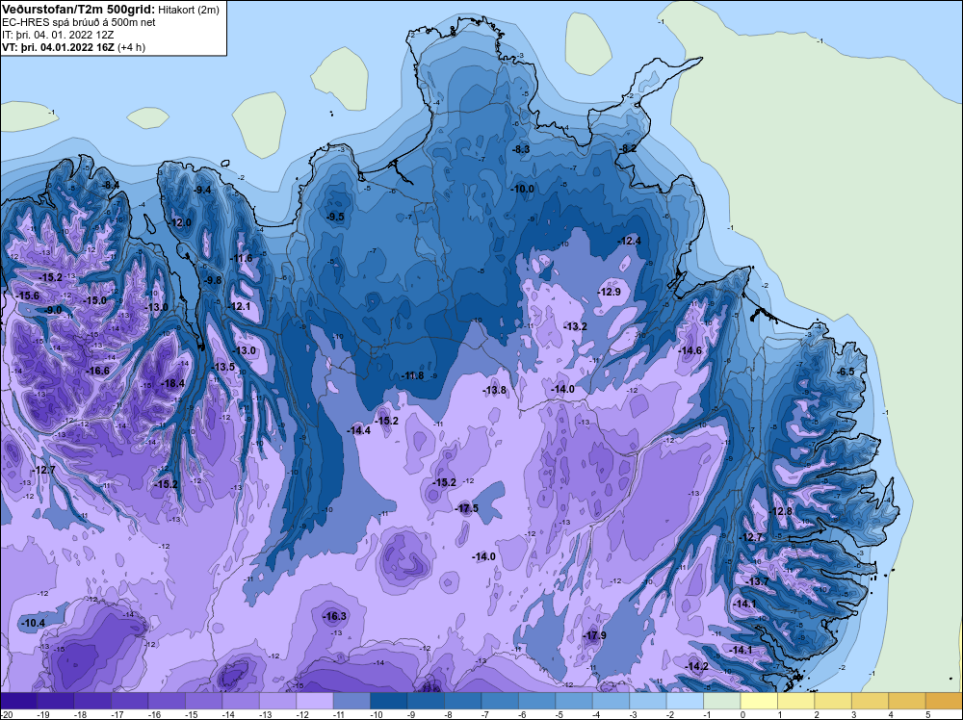The height and width of the screenshot is (720, 963).
Task: Click the legend scale label "-19"
Action: 43,714
